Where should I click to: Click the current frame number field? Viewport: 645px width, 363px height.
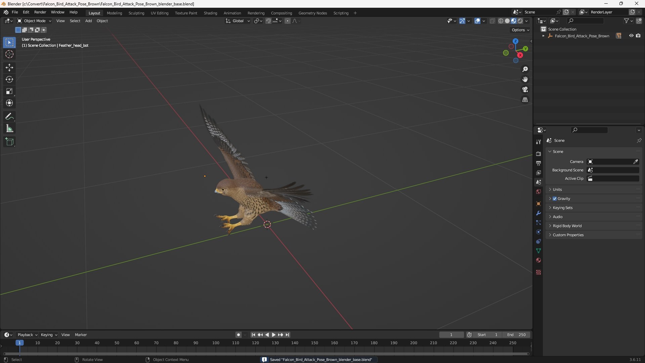pyautogui.click(x=451, y=335)
